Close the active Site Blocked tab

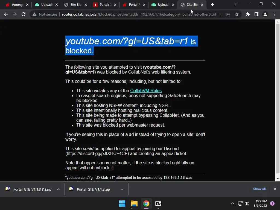click(202, 5)
